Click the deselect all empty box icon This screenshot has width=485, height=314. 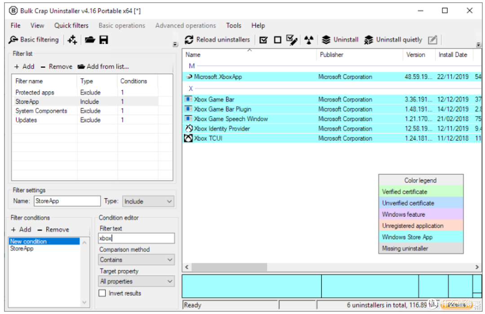tap(278, 40)
